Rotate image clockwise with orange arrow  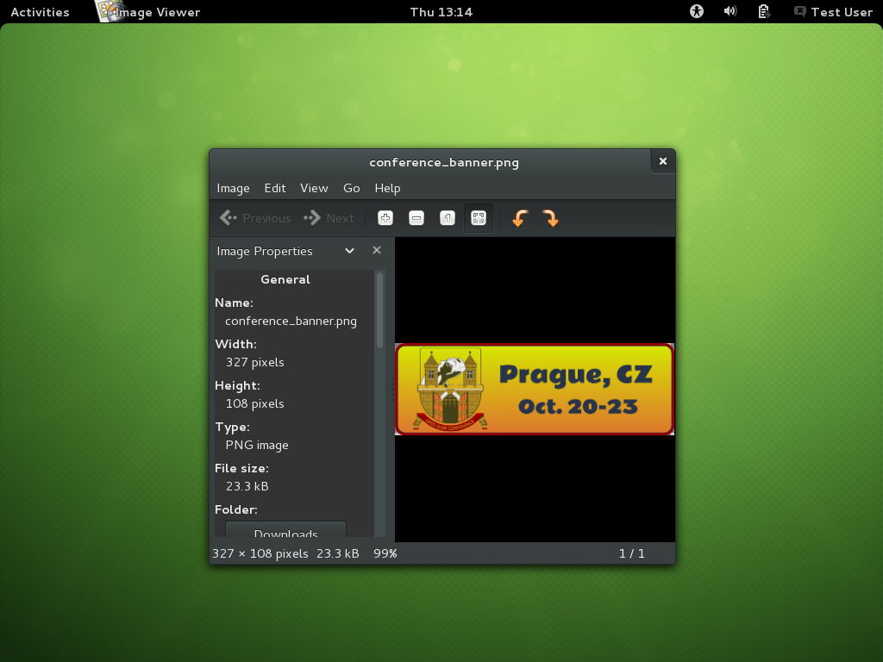[x=550, y=218]
